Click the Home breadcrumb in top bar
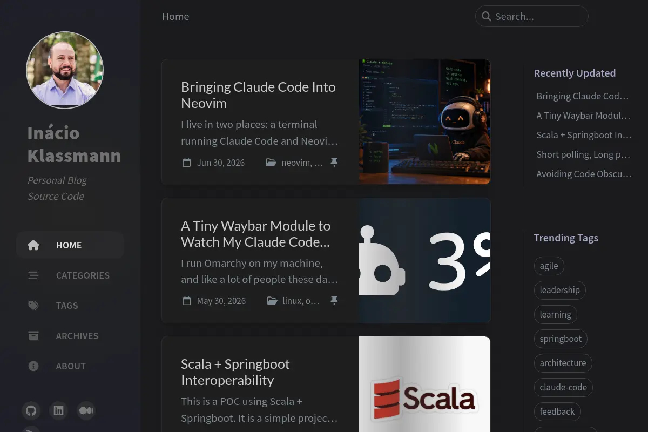The image size is (648, 432). (175, 16)
